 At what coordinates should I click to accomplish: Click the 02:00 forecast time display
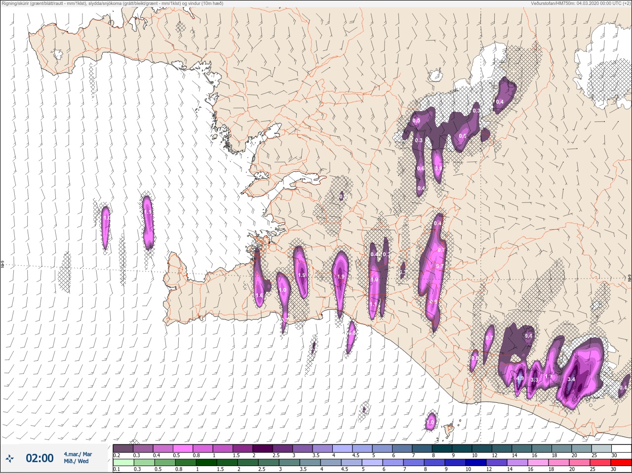pos(39,458)
